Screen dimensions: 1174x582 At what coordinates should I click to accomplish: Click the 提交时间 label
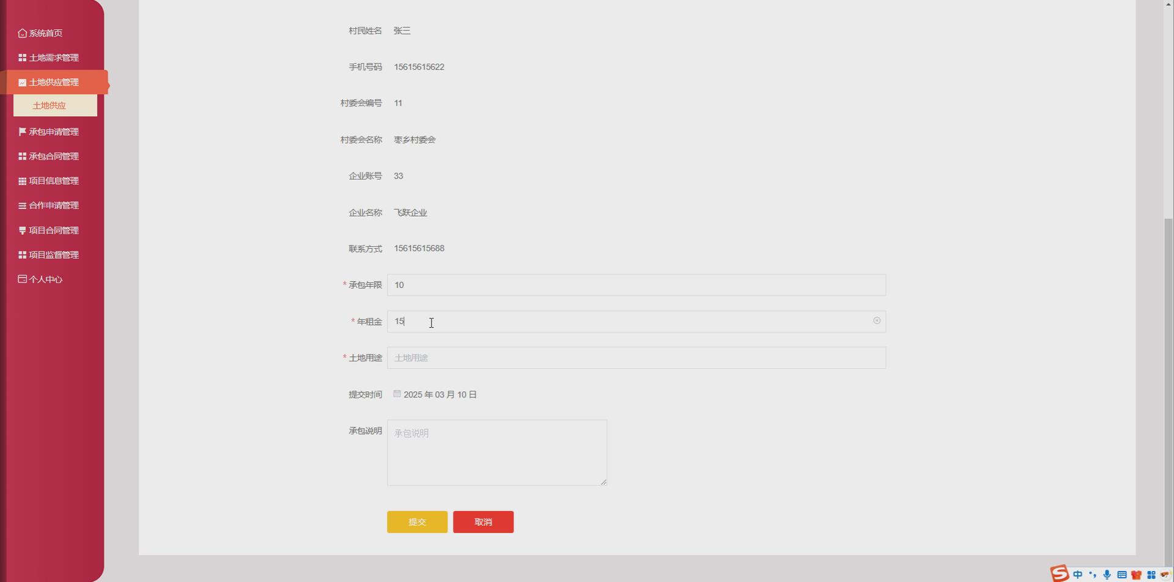point(365,395)
